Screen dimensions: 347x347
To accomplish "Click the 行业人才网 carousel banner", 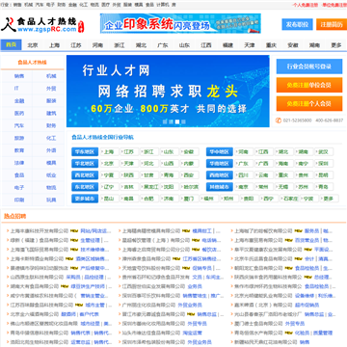I will pyautogui.click(x=168, y=91).
